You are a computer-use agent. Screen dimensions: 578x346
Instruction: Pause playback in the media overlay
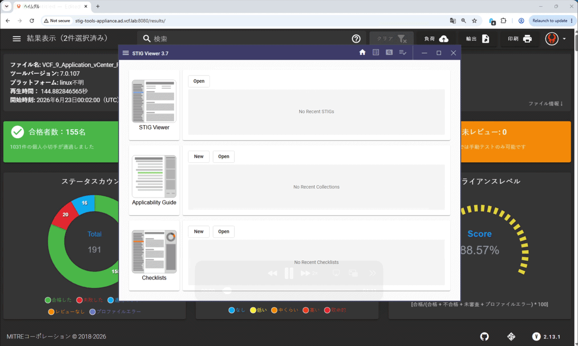pyautogui.click(x=289, y=273)
